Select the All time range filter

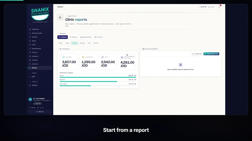click(x=96, y=43)
